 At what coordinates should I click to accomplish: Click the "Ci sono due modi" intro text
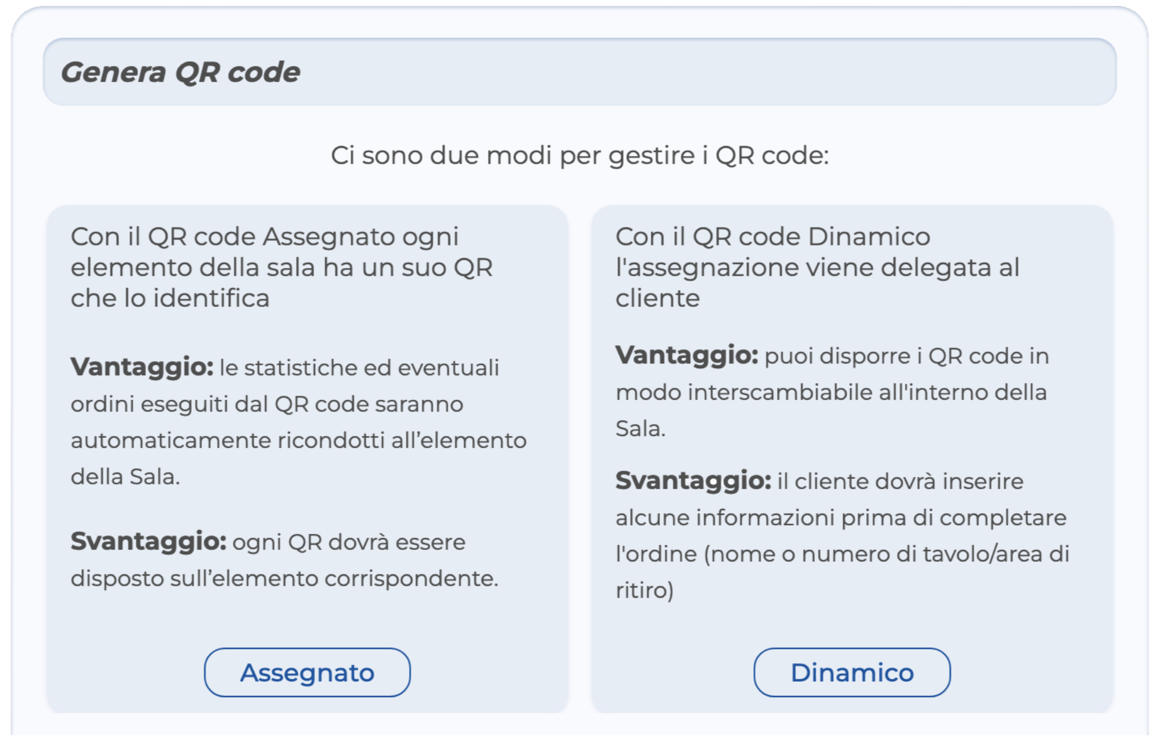click(580, 156)
